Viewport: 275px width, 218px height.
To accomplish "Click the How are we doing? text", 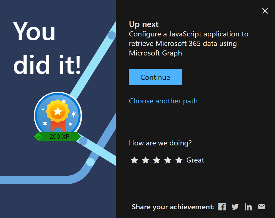I will pyautogui.click(x=160, y=143).
